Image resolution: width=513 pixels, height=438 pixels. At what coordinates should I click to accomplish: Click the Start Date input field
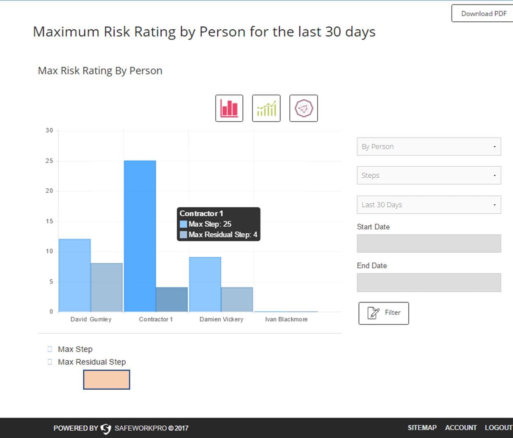pyautogui.click(x=428, y=243)
